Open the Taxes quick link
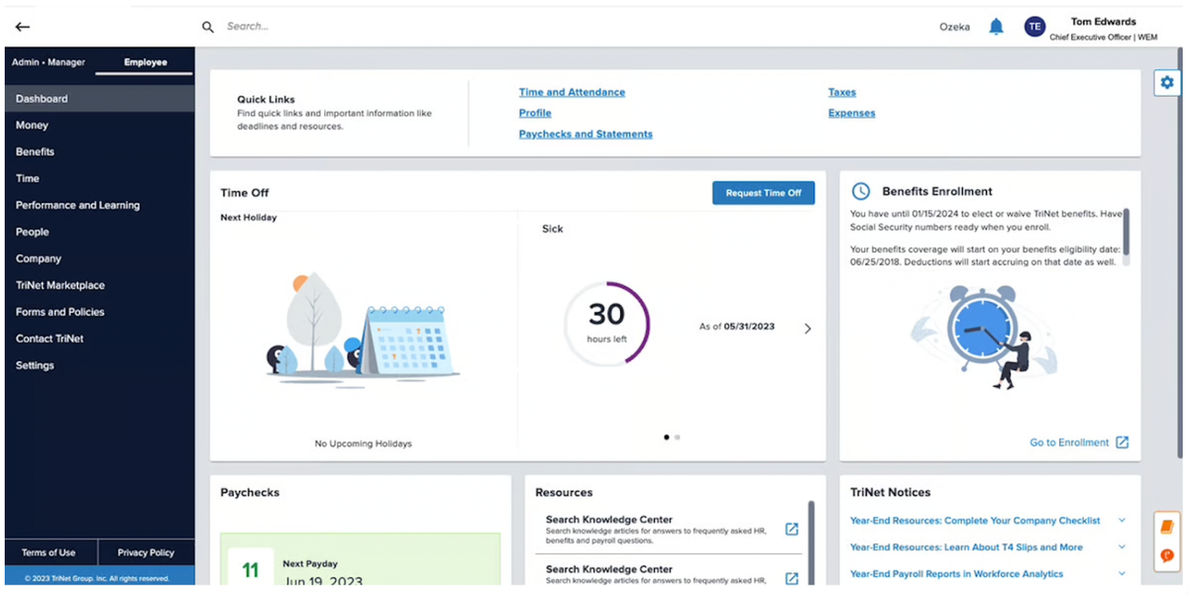The image size is (1189, 595). pos(842,92)
